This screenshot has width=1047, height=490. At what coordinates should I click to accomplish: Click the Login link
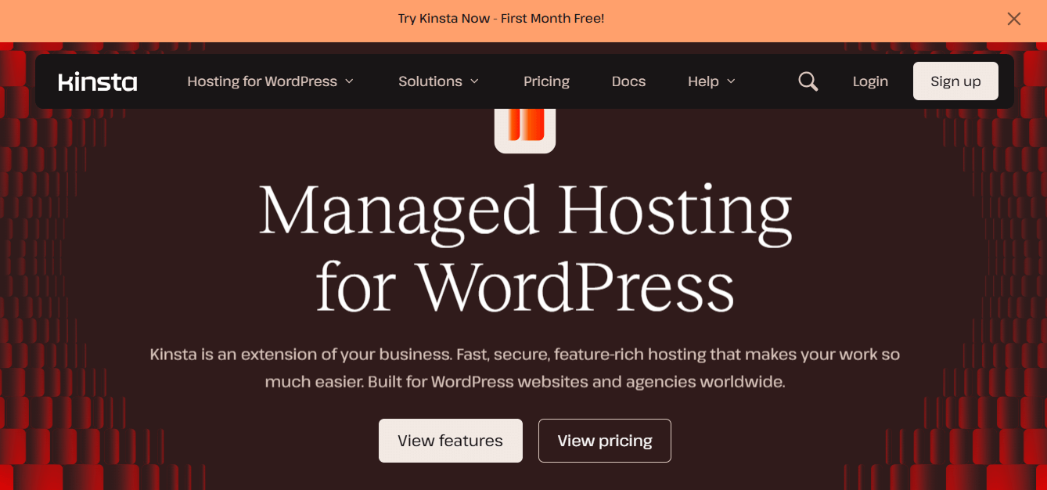point(870,81)
